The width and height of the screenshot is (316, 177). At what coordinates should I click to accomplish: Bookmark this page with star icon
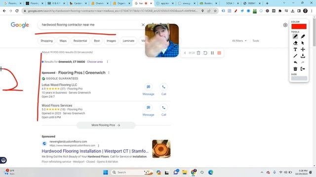pyautogui.click(x=215, y=11)
